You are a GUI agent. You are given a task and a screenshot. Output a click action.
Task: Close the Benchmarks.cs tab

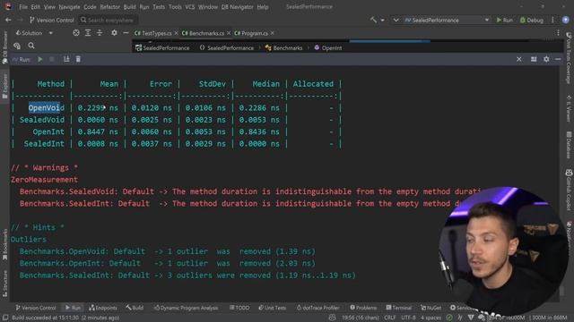coord(229,33)
